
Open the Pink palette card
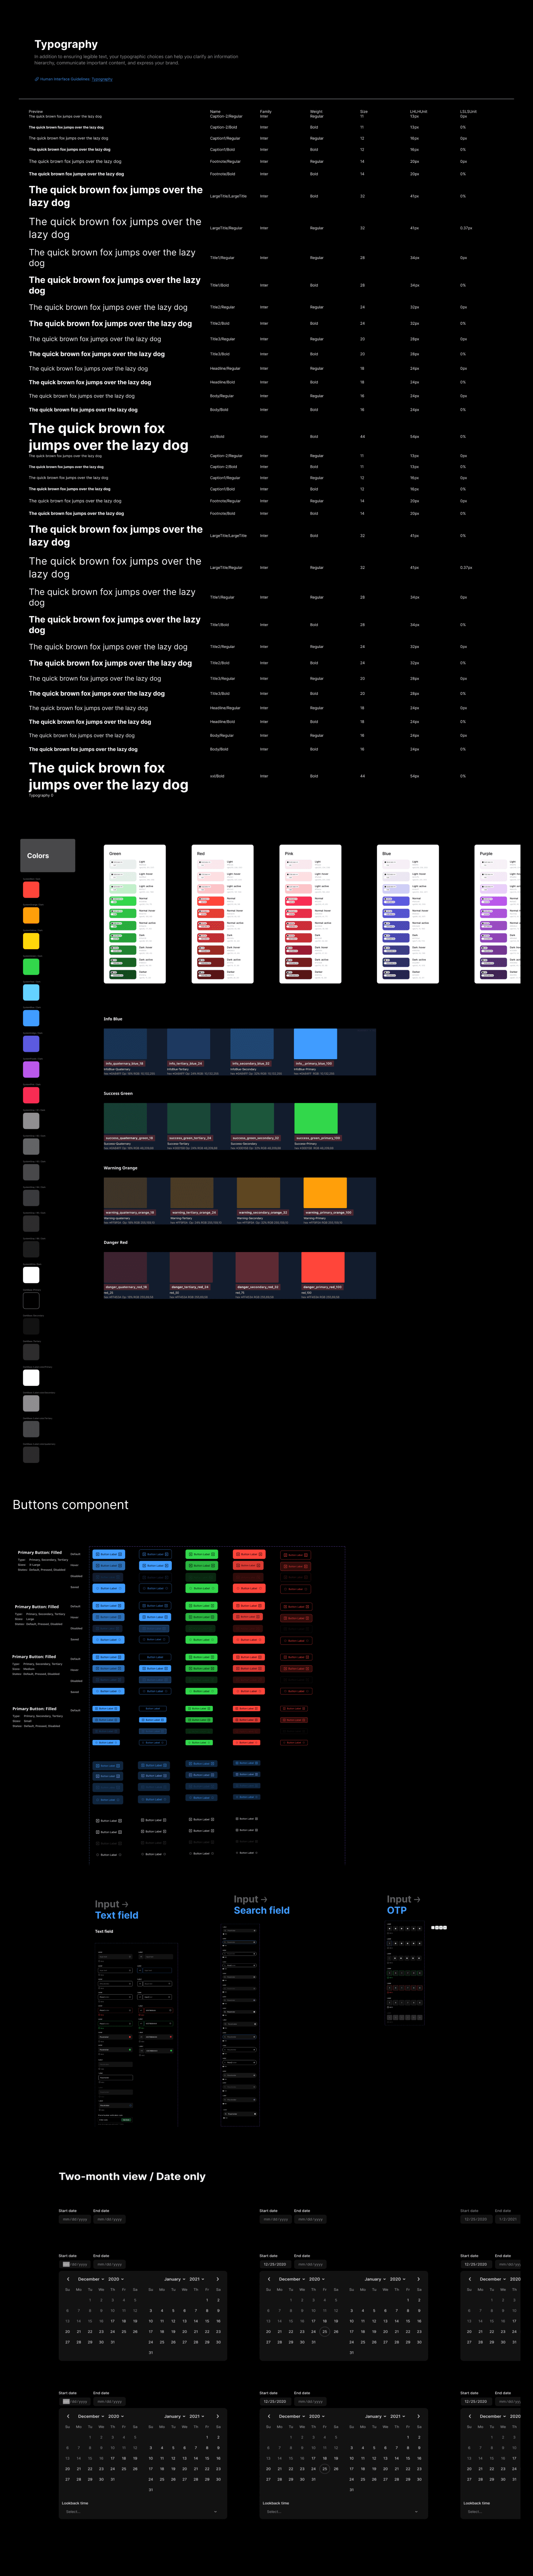310,914
